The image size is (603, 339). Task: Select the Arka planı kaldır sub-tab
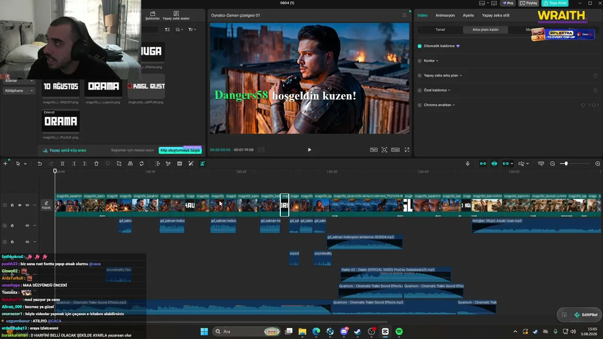(486, 30)
